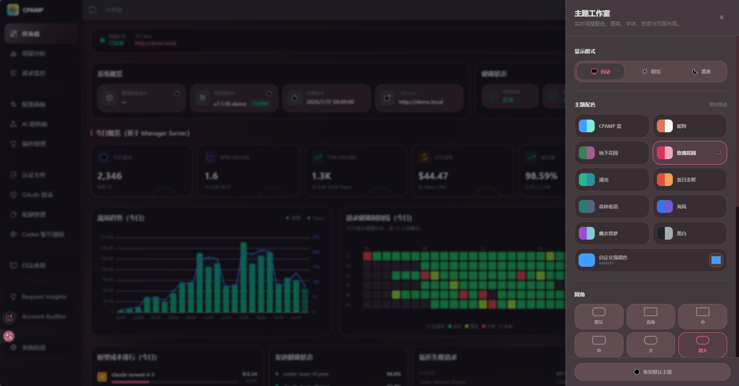Pick the 地下花园 color theme
The width and height of the screenshot is (739, 386).
(612, 153)
